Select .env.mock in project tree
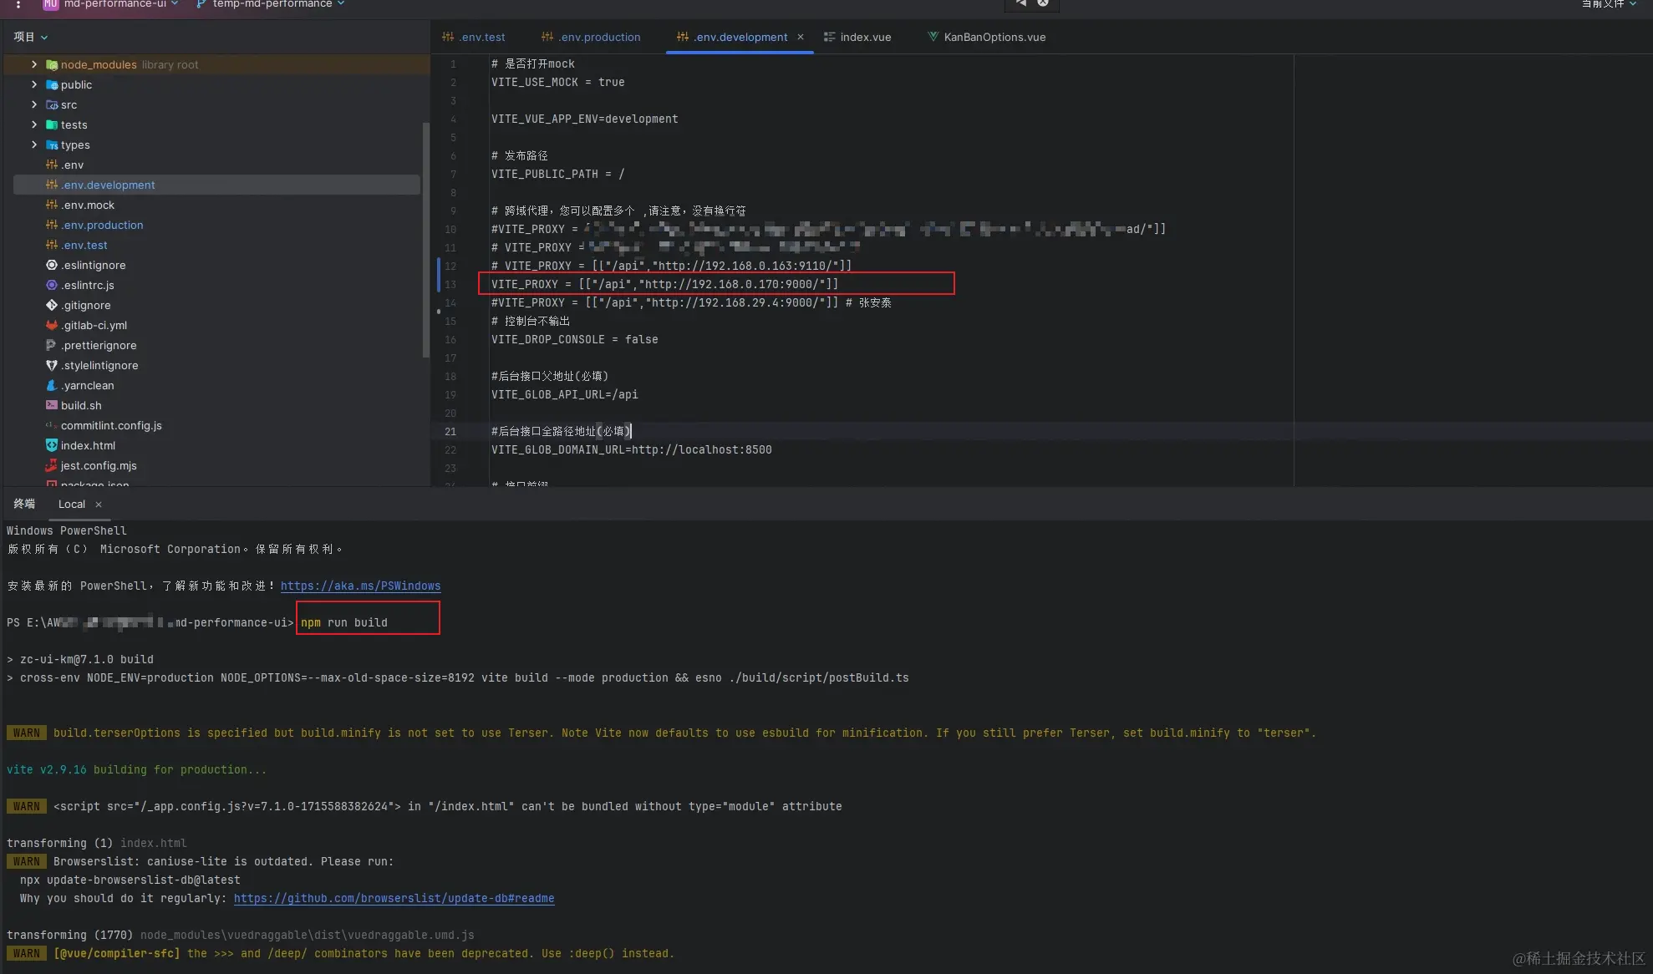Viewport: 1653px width, 974px height. click(x=88, y=205)
